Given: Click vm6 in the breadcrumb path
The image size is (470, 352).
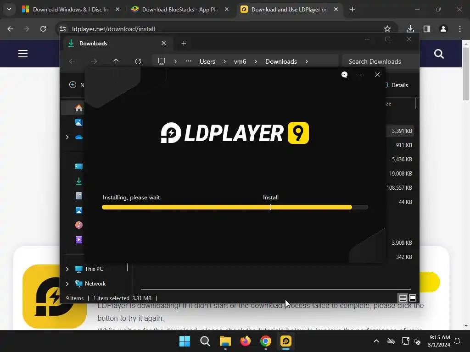Looking at the screenshot, I should pos(240,61).
